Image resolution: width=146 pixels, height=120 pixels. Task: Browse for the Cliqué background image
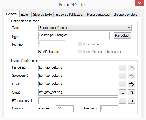pos(122,92)
